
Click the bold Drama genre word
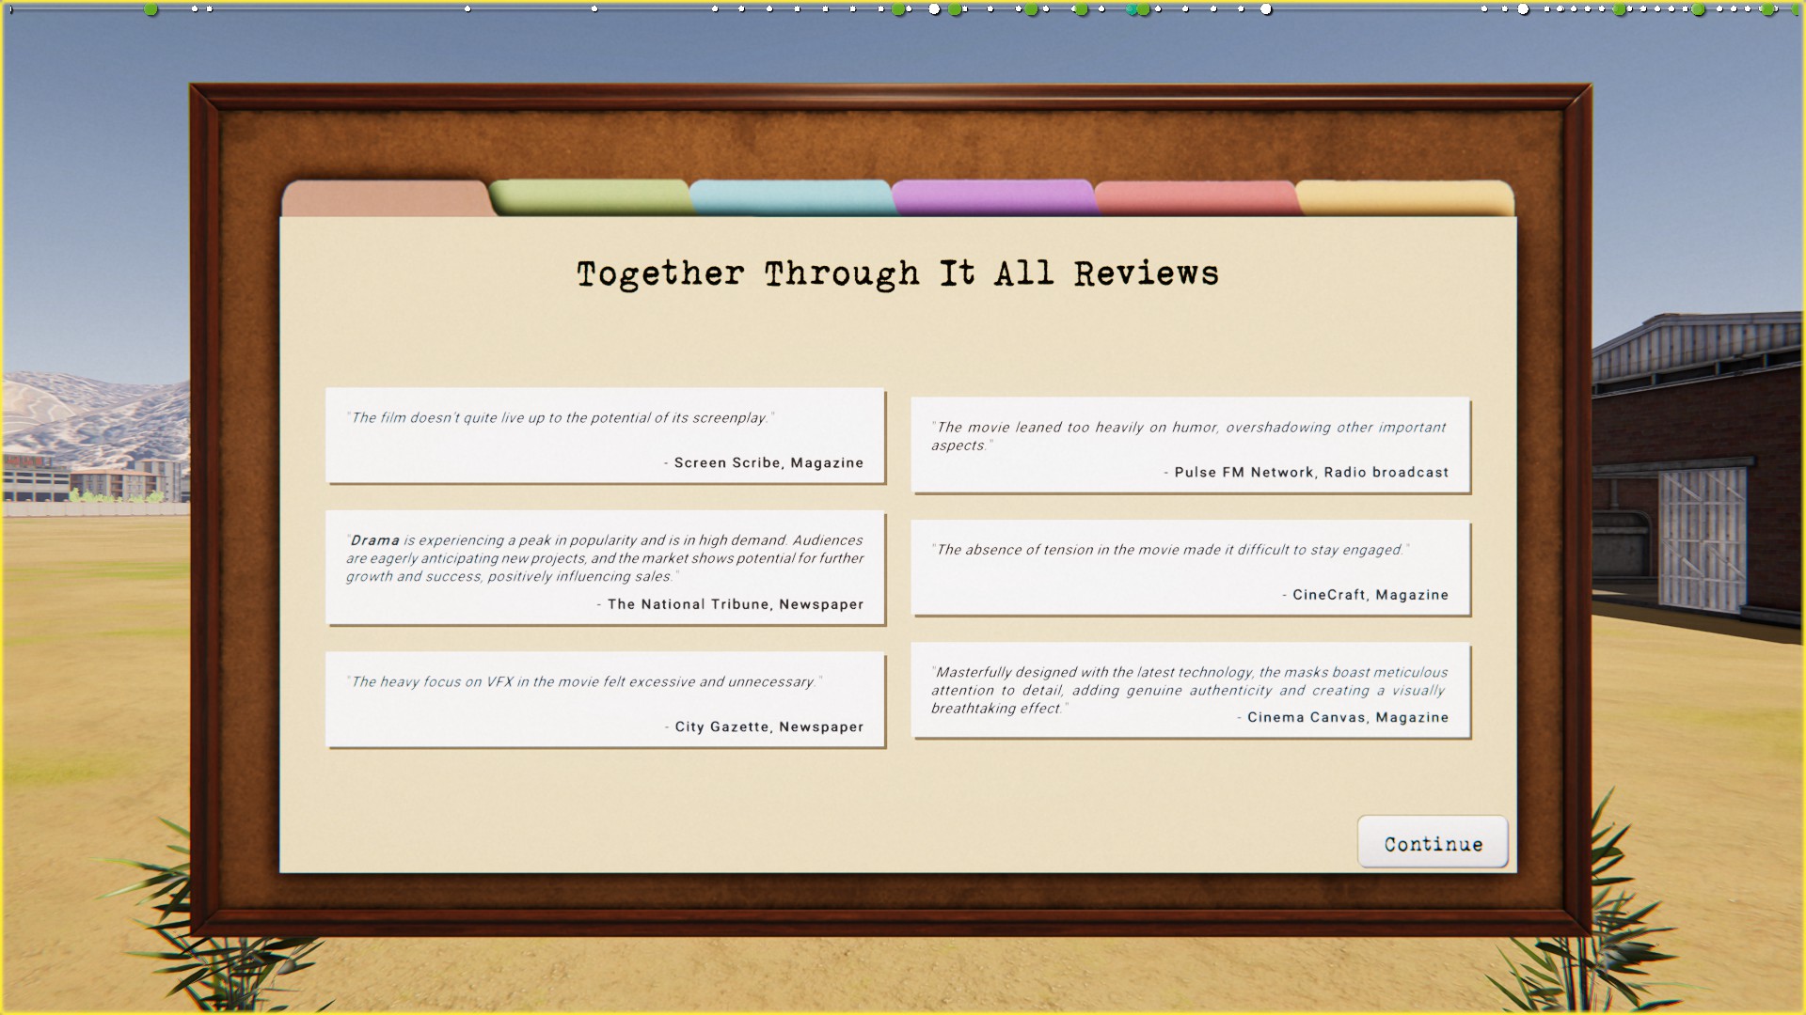click(374, 540)
